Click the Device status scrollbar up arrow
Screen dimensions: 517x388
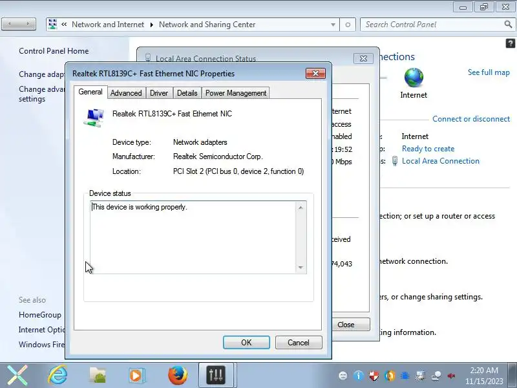pos(301,208)
